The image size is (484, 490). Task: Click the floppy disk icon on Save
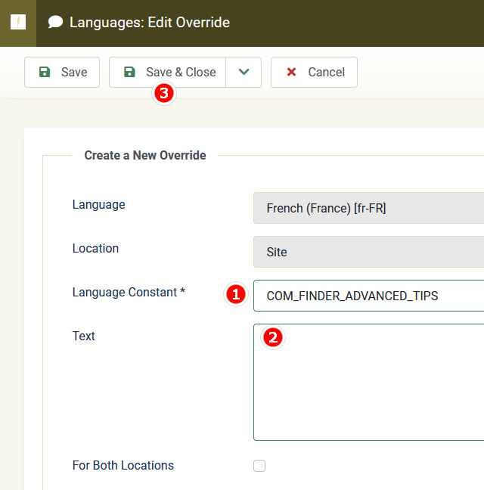[45, 72]
